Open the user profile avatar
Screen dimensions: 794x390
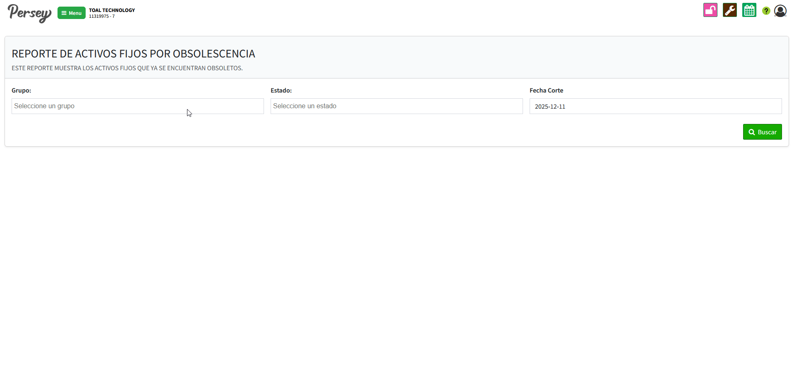click(x=780, y=11)
